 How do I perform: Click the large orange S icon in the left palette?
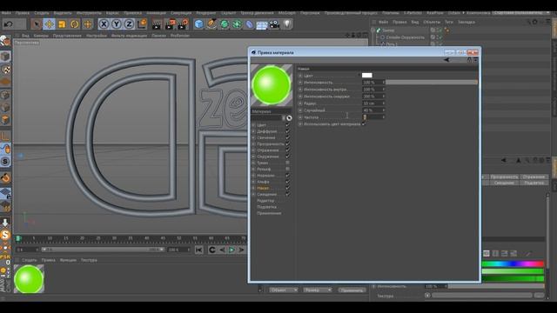tap(5, 235)
